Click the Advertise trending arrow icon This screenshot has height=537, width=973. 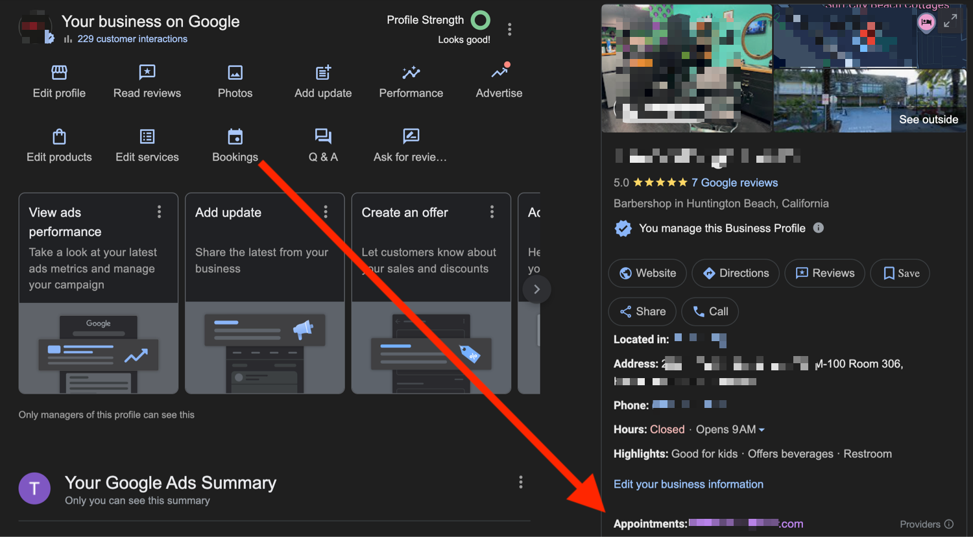(x=499, y=72)
